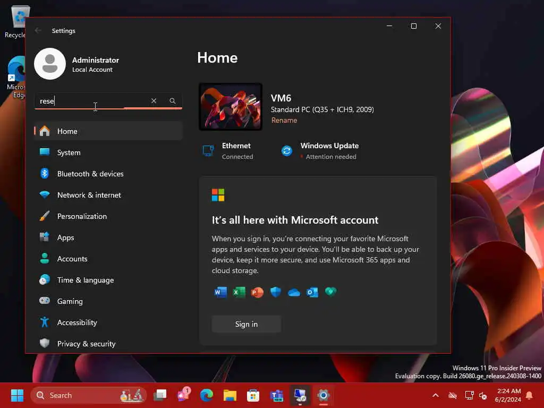Open Gaming settings

click(x=108, y=301)
